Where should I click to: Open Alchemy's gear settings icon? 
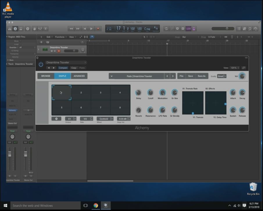pyautogui.click(x=57, y=119)
